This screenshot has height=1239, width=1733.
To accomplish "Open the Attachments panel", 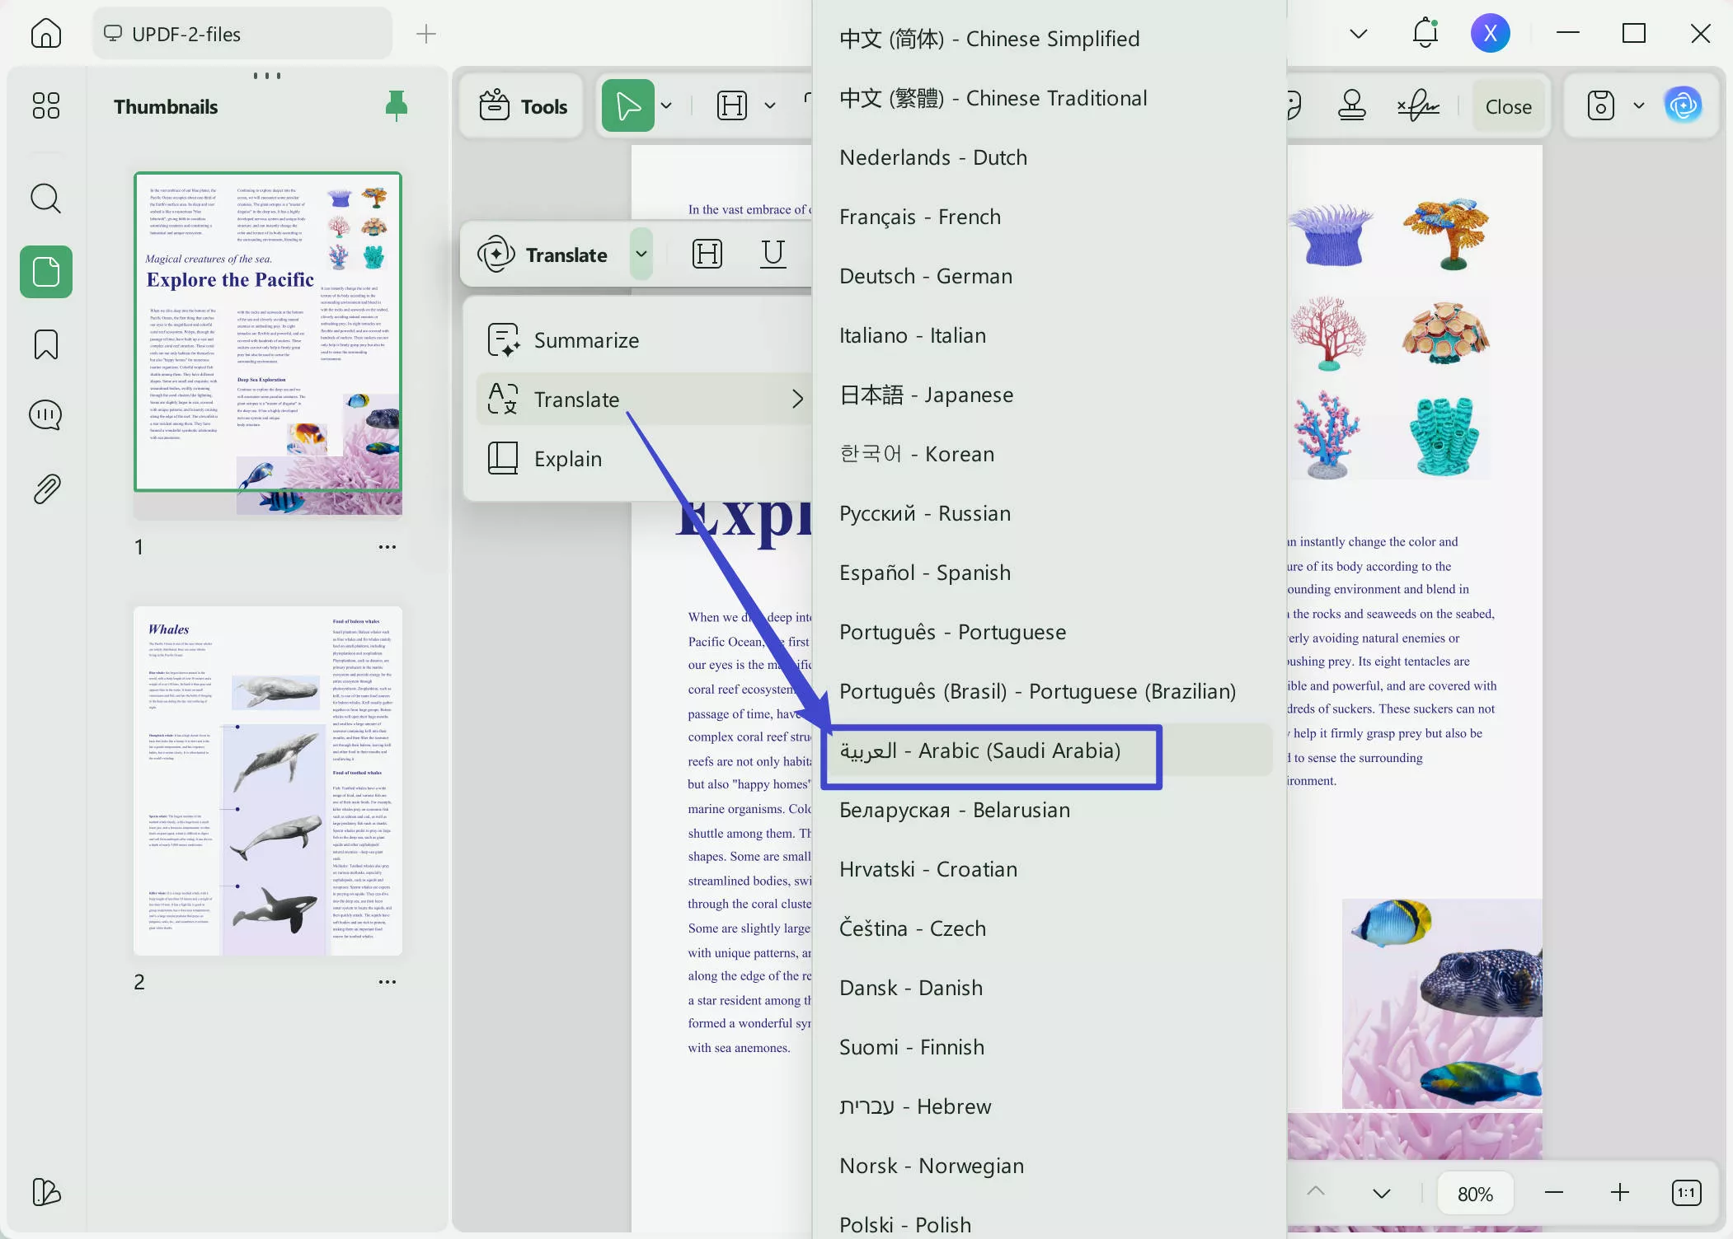I will [x=45, y=488].
